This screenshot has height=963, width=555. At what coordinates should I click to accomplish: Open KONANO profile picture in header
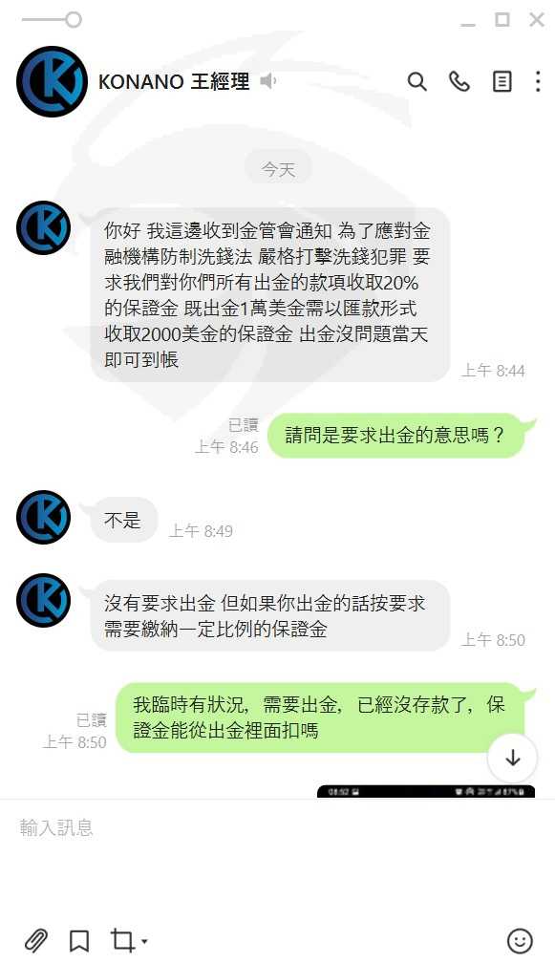point(52,82)
